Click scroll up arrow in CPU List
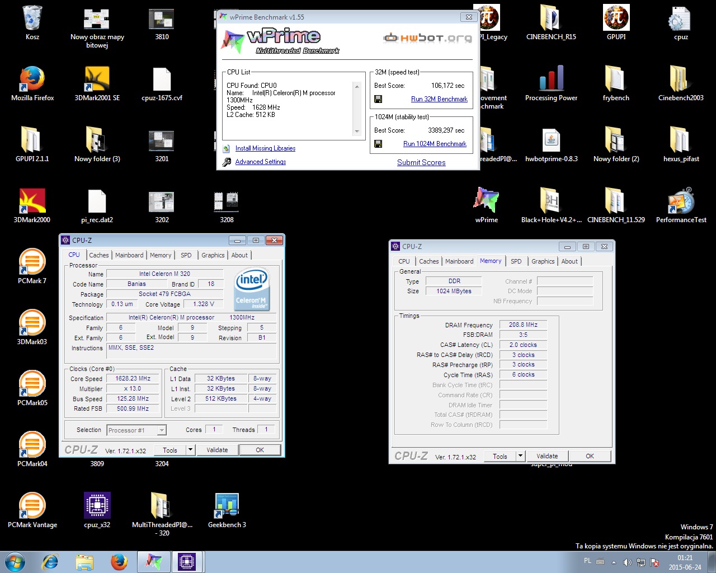Viewport: 716px width, 573px height. pyautogui.click(x=357, y=86)
